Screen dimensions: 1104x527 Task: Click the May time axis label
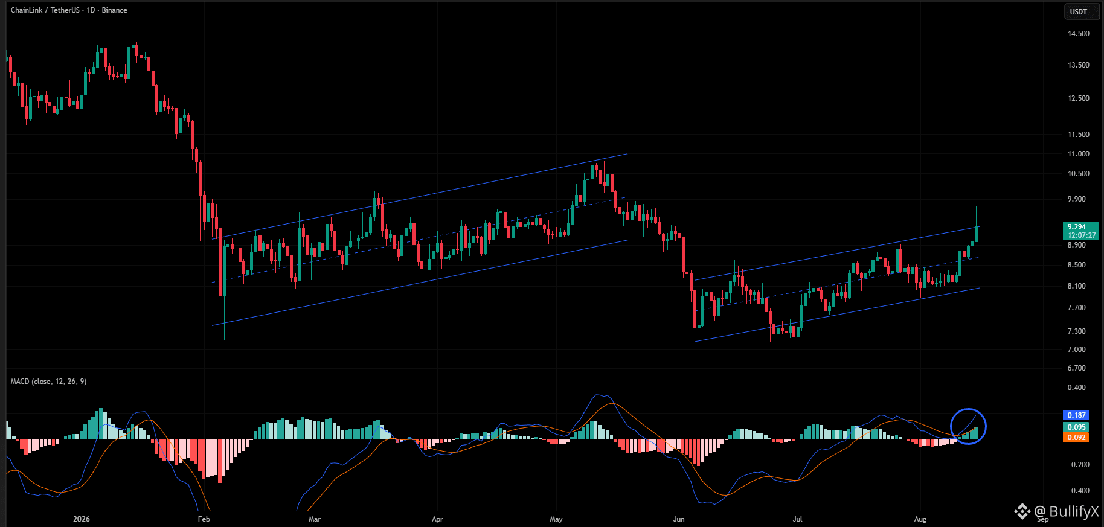[x=556, y=519]
